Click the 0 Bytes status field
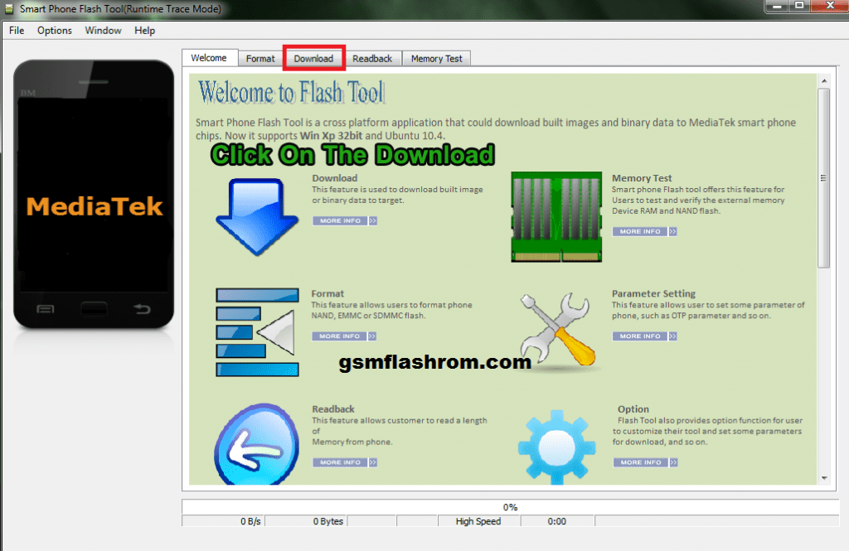Viewport: 849px width, 551px height. (x=306, y=521)
